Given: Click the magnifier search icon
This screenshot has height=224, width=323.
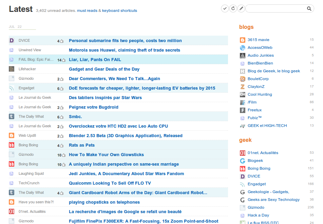Looking at the screenshot, I should click(x=309, y=8).
